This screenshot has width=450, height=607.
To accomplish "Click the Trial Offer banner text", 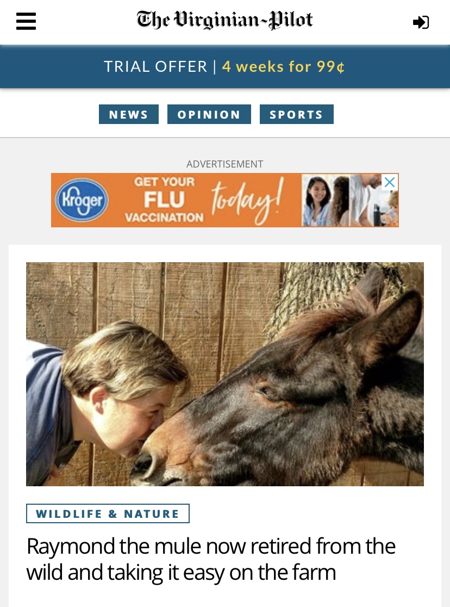I will click(155, 66).
